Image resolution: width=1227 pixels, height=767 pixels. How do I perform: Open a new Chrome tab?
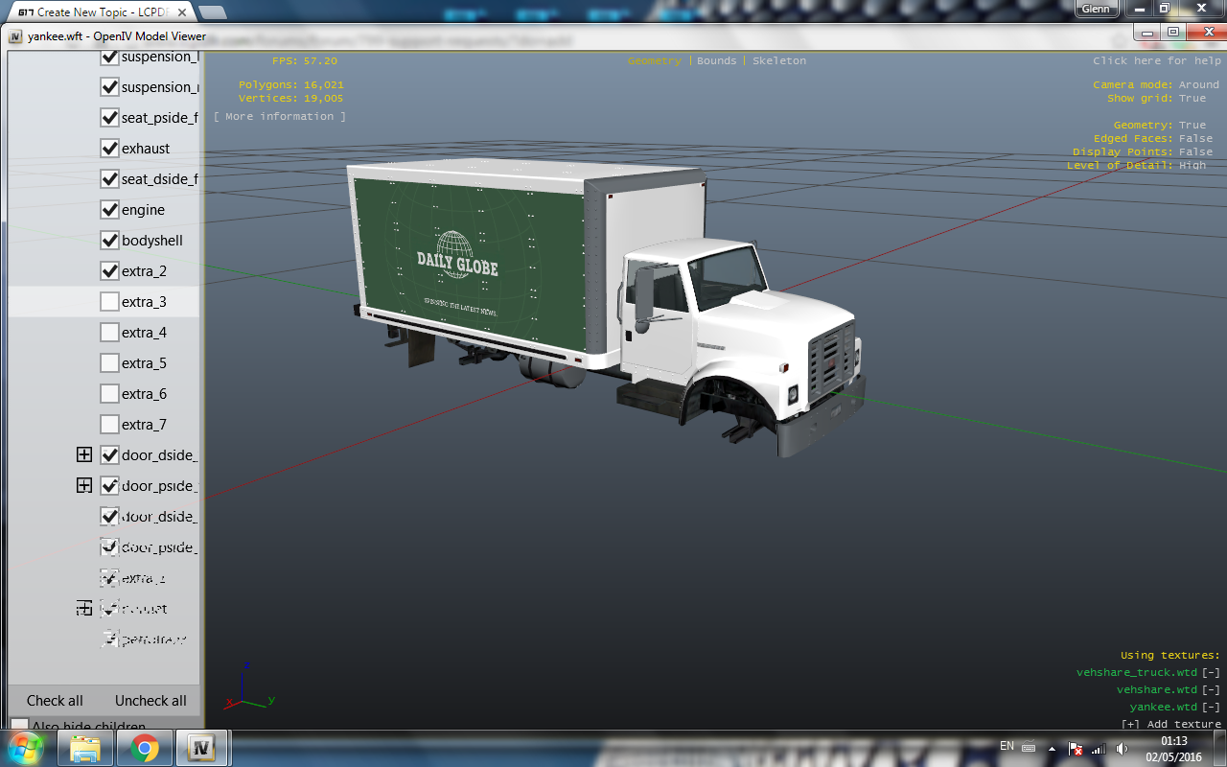point(212,12)
